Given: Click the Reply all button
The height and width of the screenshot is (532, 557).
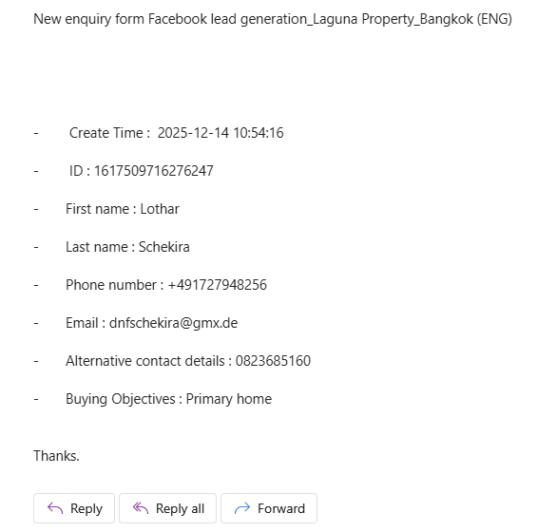Looking at the screenshot, I should point(167,508).
